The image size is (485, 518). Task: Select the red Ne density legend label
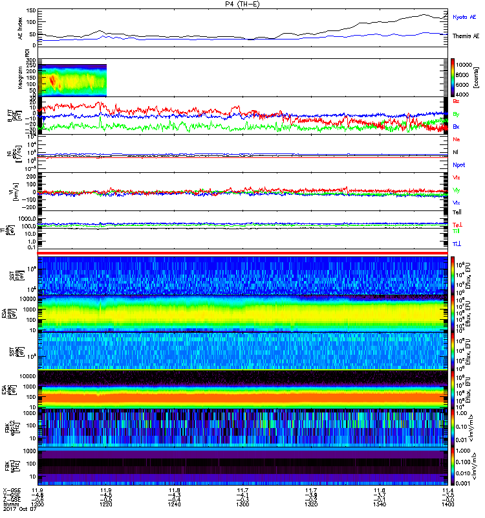pos(456,139)
